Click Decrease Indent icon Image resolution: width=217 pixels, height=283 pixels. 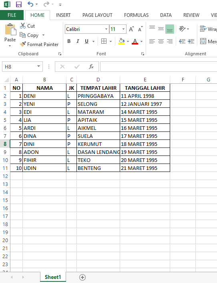coord(182,41)
